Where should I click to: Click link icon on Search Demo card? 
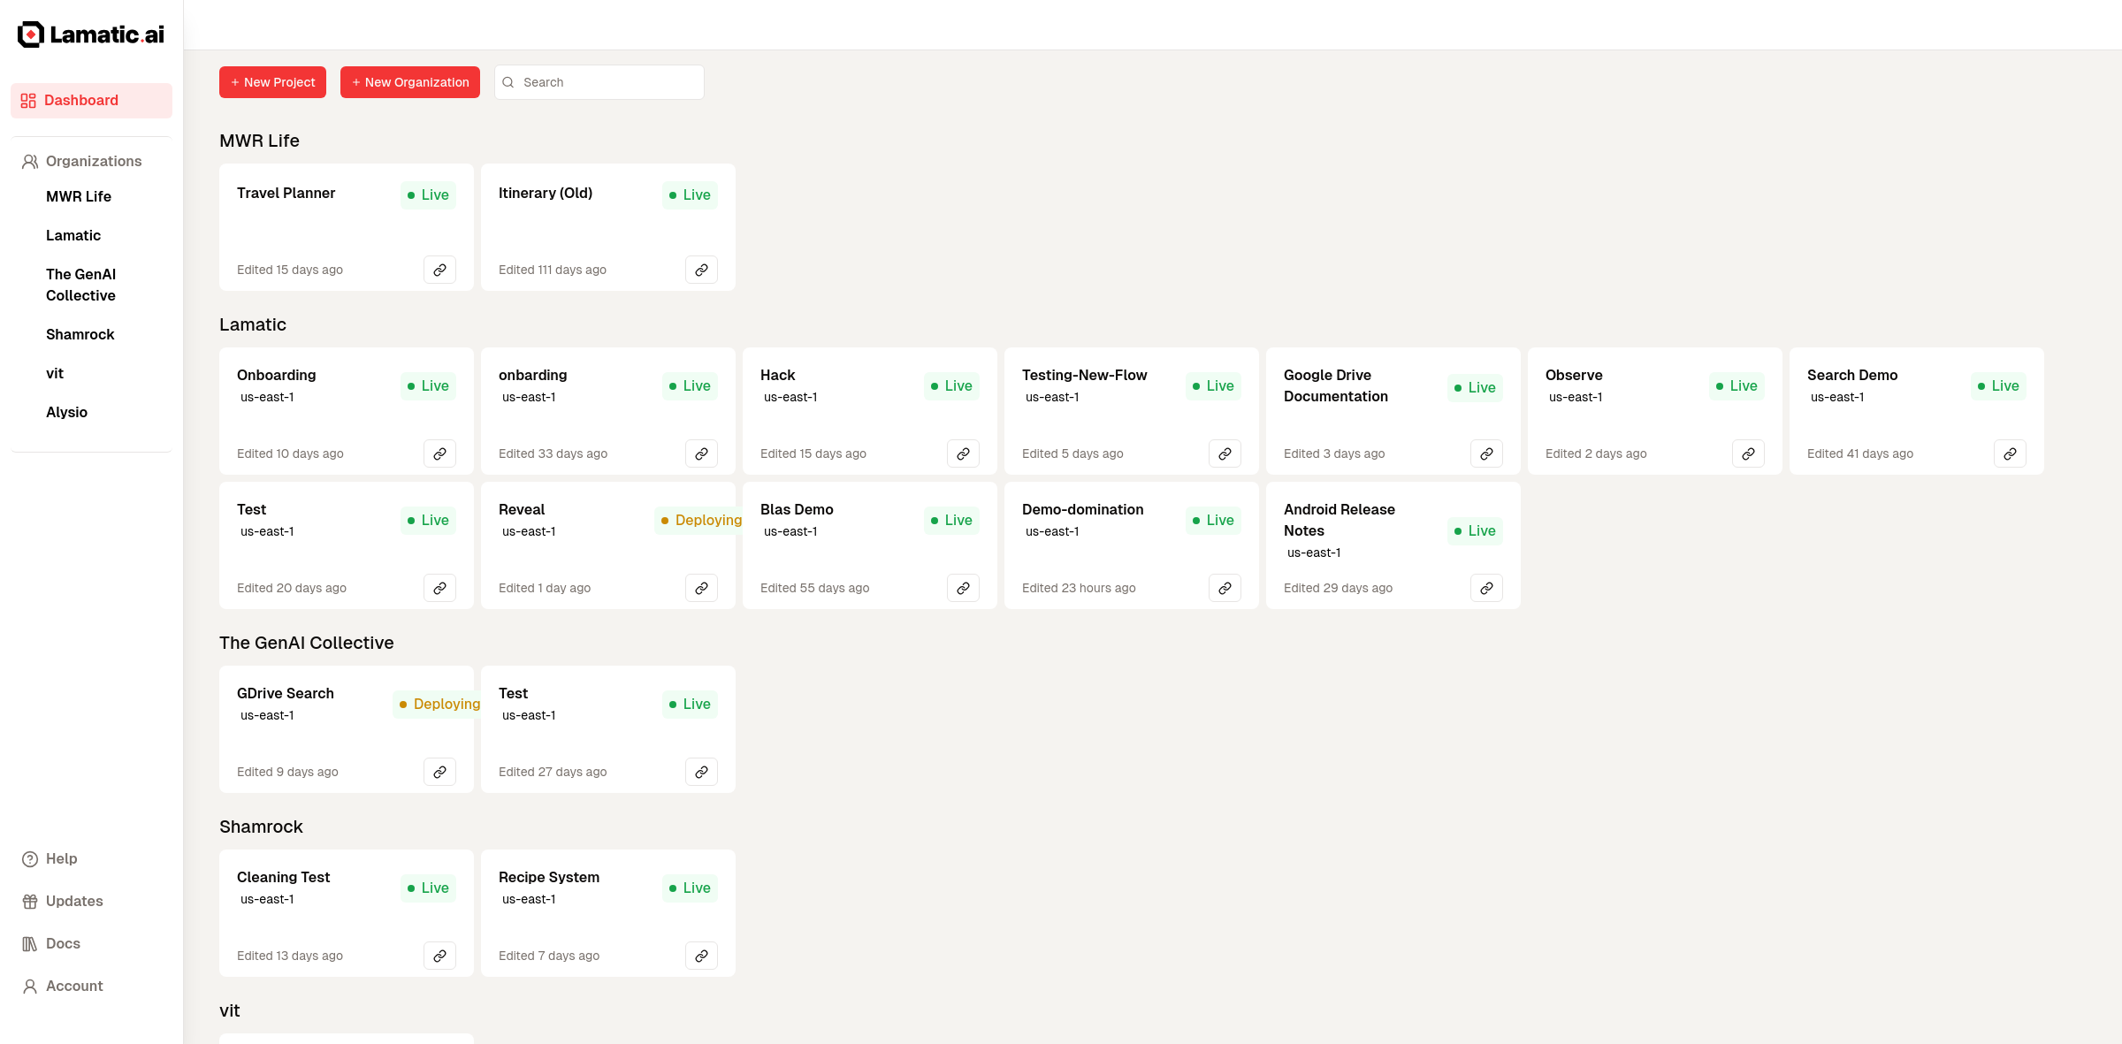click(2010, 453)
